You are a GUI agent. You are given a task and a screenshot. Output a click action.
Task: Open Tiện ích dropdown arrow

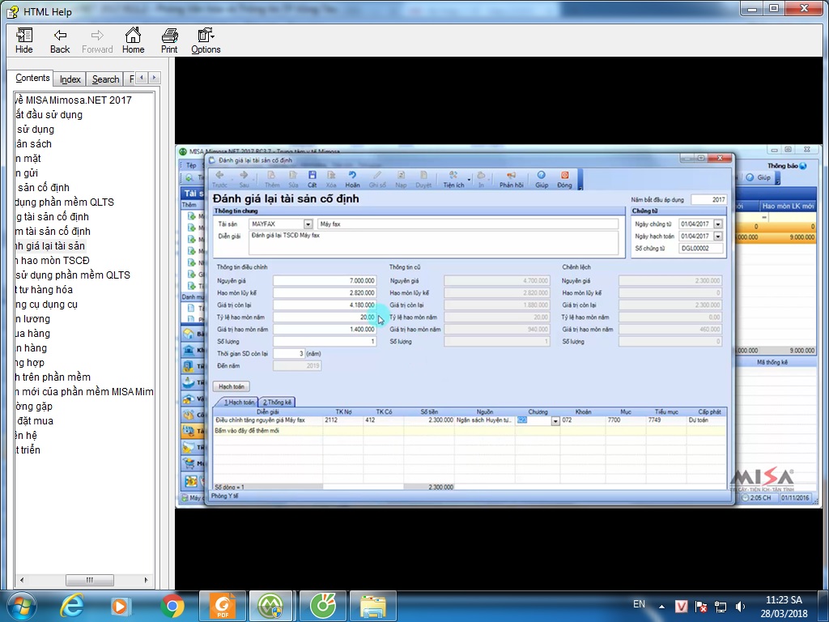[x=469, y=179]
